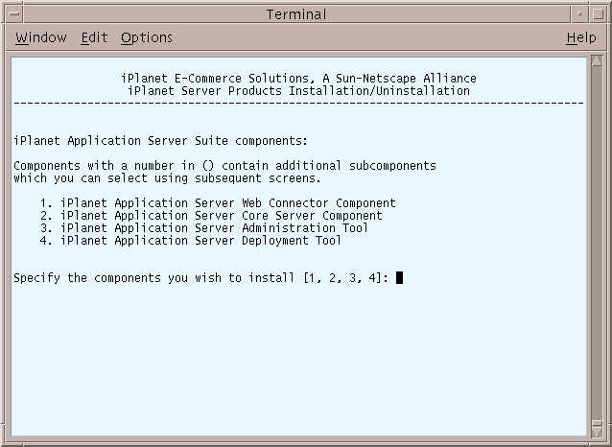Click the maximize button in title bar
Image resolution: width=612 pixels, height=447 pixels.
pyautogui.click(x=598, y=14)
